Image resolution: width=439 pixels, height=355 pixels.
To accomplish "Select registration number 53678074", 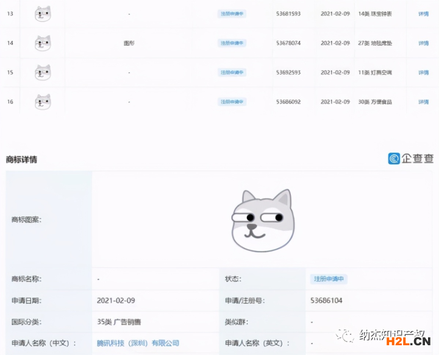I will click(x=288, y=43).
